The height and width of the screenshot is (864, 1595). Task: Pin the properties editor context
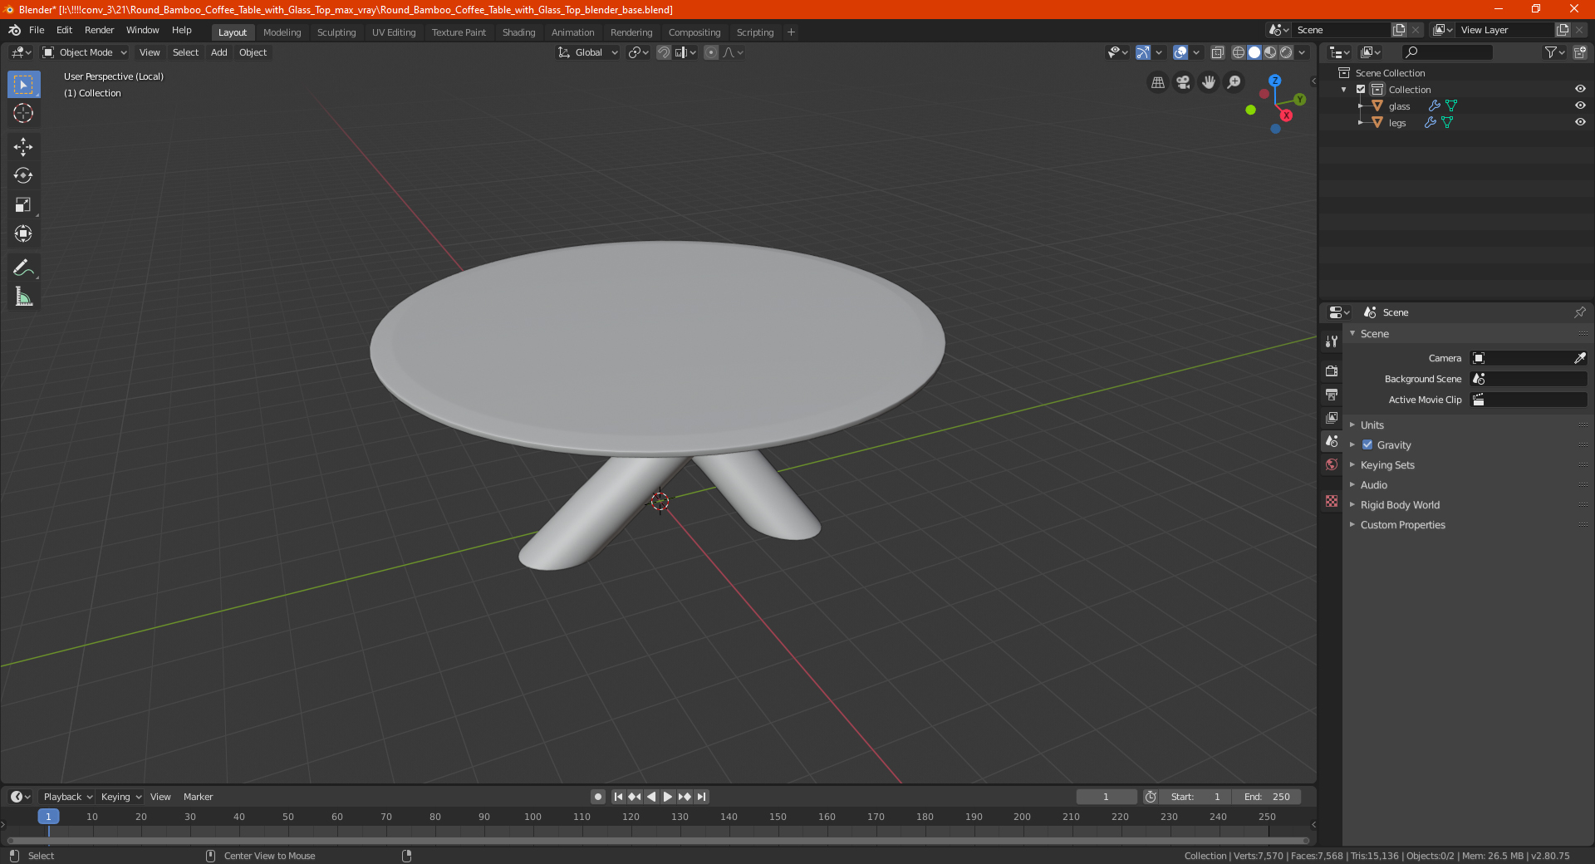pyautogui.click(x=1579, y=312)
